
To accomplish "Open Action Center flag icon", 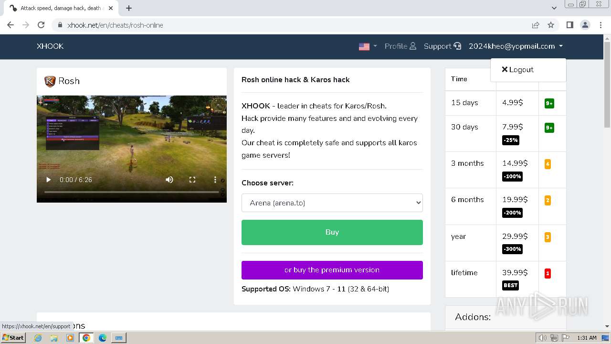I will point(566,338).
